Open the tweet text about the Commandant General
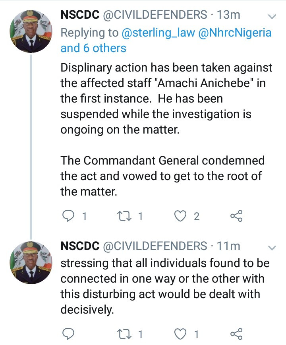286x345 pixels. click(162, 176)
